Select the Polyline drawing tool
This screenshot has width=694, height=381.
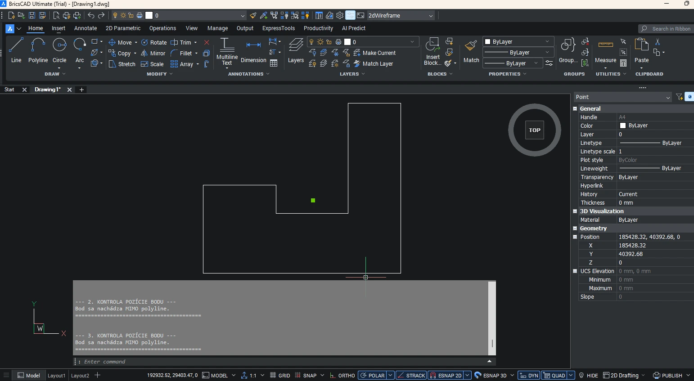tap(38, 49)
